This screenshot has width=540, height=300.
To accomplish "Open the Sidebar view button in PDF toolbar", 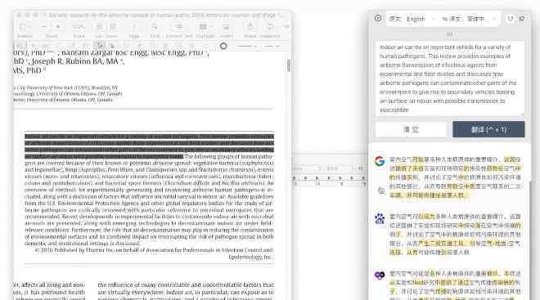I will click(x=25, y=27).
